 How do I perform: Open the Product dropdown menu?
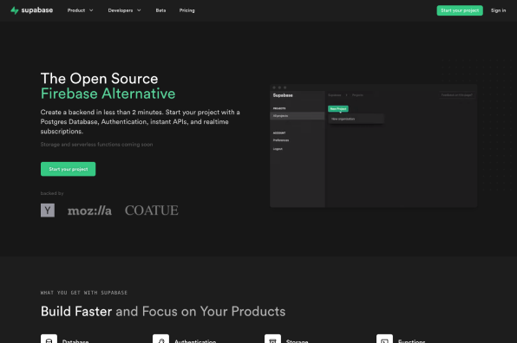point(80,10)
